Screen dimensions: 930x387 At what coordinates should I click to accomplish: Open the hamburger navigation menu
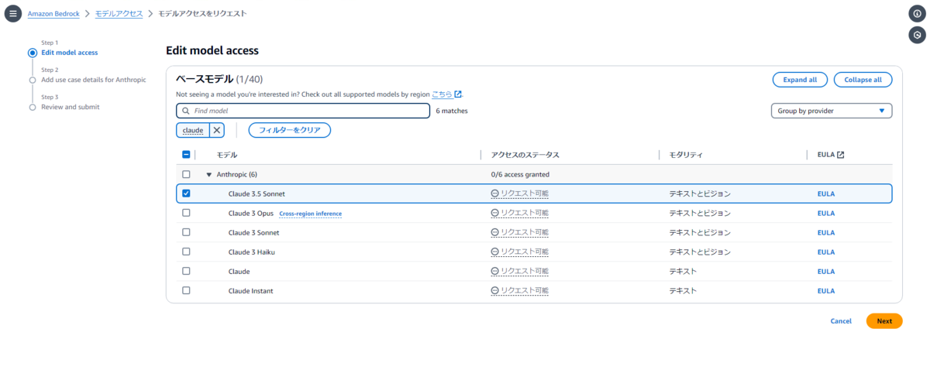tap(13, 14)
